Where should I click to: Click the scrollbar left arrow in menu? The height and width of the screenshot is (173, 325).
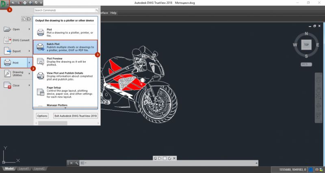coord(36,123)
